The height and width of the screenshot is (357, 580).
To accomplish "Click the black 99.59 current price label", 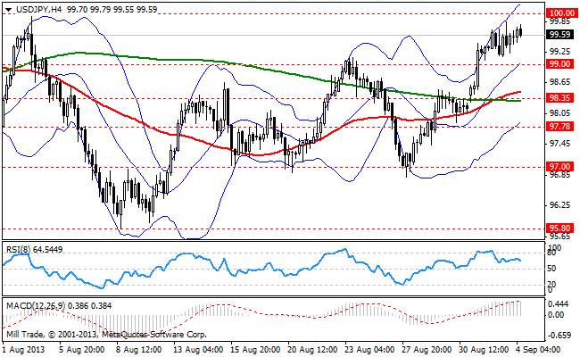I will pyautogui.click(x=559, y=35).
